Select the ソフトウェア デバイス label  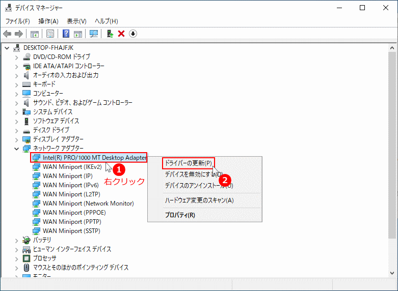pos(56,121)
